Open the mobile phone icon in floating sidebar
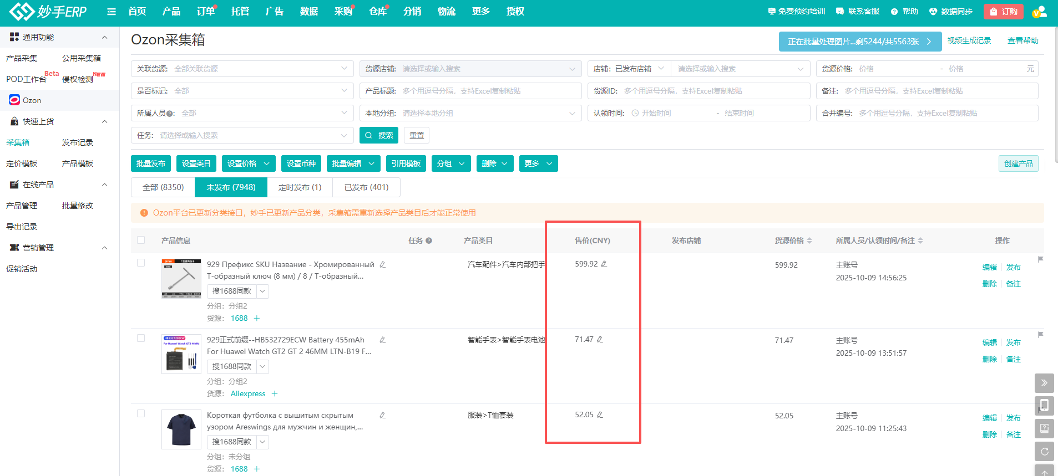 pos(1044,406)
